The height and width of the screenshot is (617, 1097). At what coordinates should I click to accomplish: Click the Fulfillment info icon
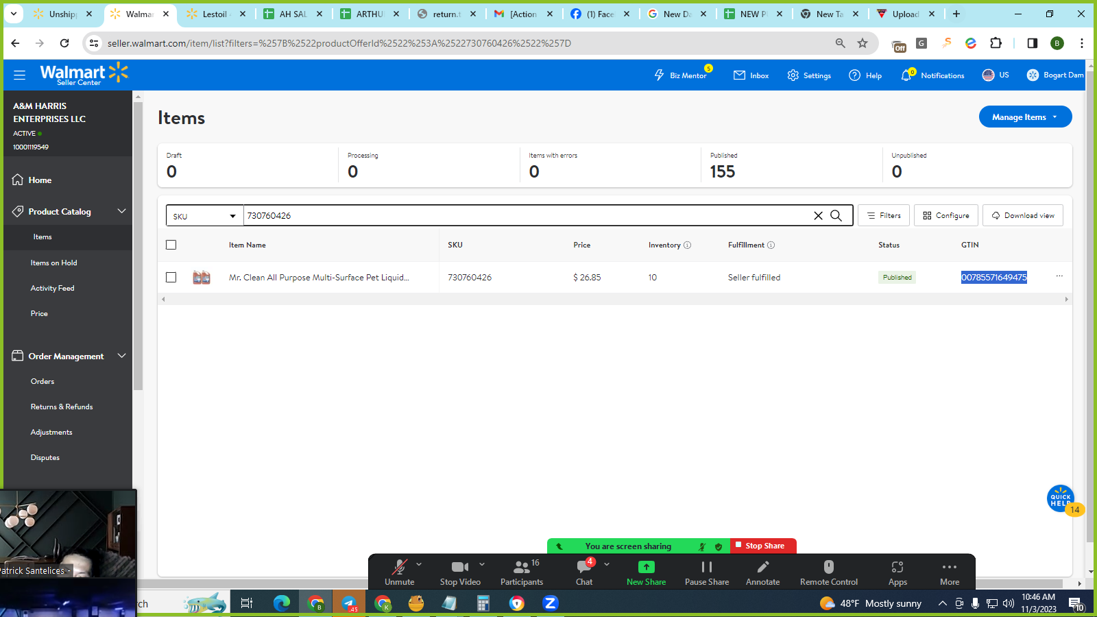tap(771, 245)
